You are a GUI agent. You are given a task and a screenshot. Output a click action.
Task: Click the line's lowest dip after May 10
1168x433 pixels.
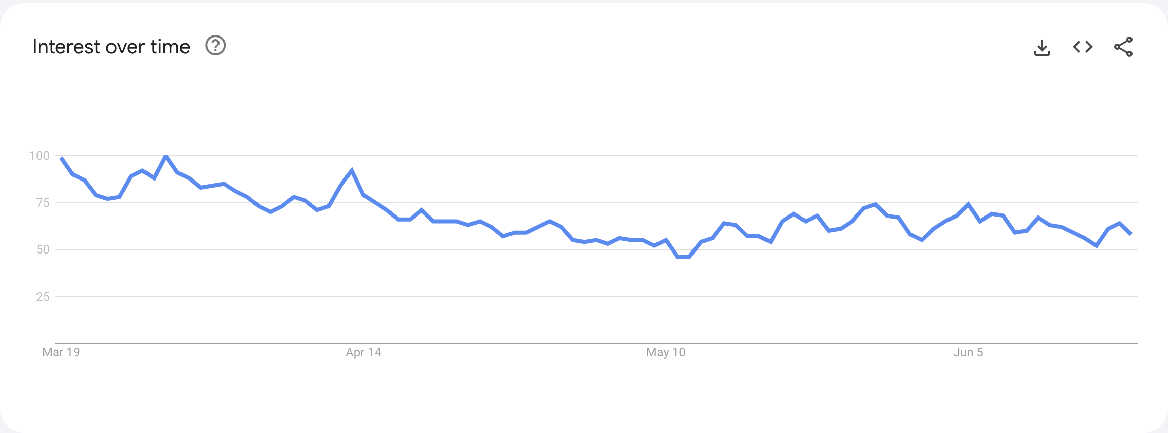pyautogui.click(x=683, y=257)
